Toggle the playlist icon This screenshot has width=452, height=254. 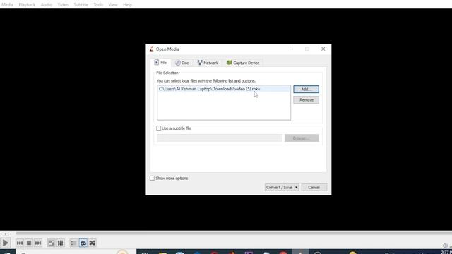[x=73, y=243]
